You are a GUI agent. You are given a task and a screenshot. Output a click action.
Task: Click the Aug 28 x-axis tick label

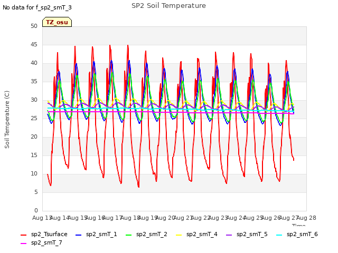coord(306,218)
